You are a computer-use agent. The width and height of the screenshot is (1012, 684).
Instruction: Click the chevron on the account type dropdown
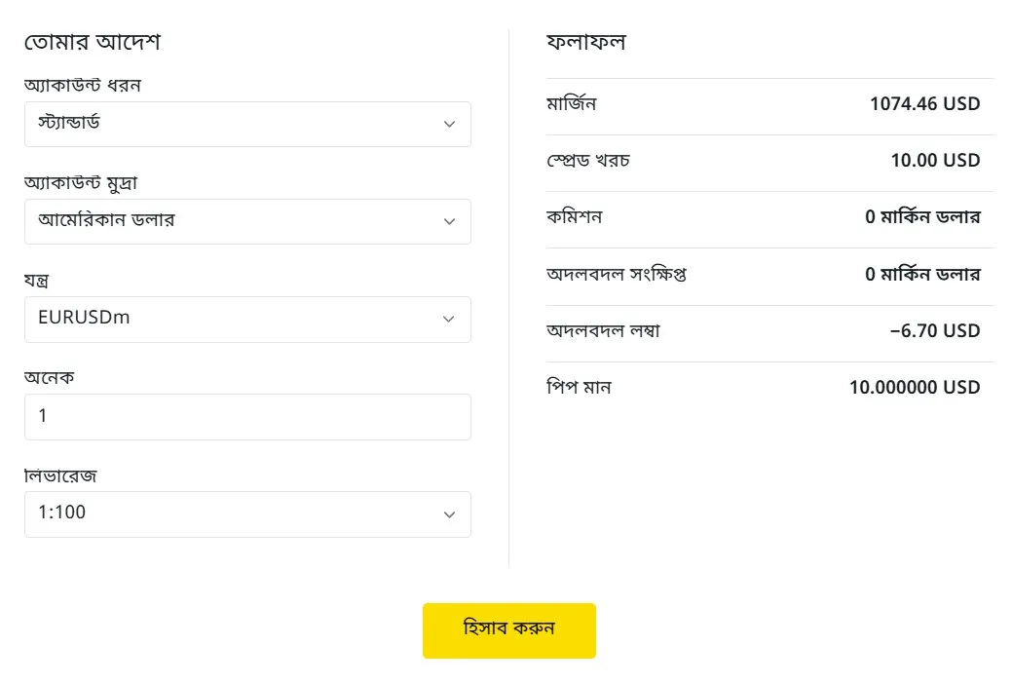[x=449, y=124]
